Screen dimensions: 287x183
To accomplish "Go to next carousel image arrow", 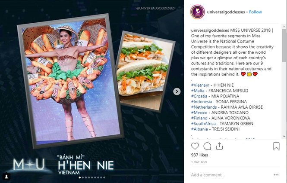I will [177, 91].
